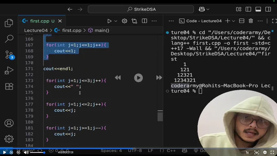Toggle the primary side bar

pos(248,9)
